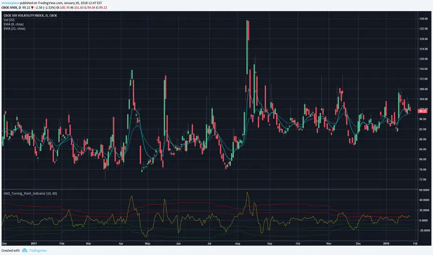Viewport: 433px width, 255px height.
Task: Select the −2.56 (−2.52%) change value
Action: [x=45, y=7]
